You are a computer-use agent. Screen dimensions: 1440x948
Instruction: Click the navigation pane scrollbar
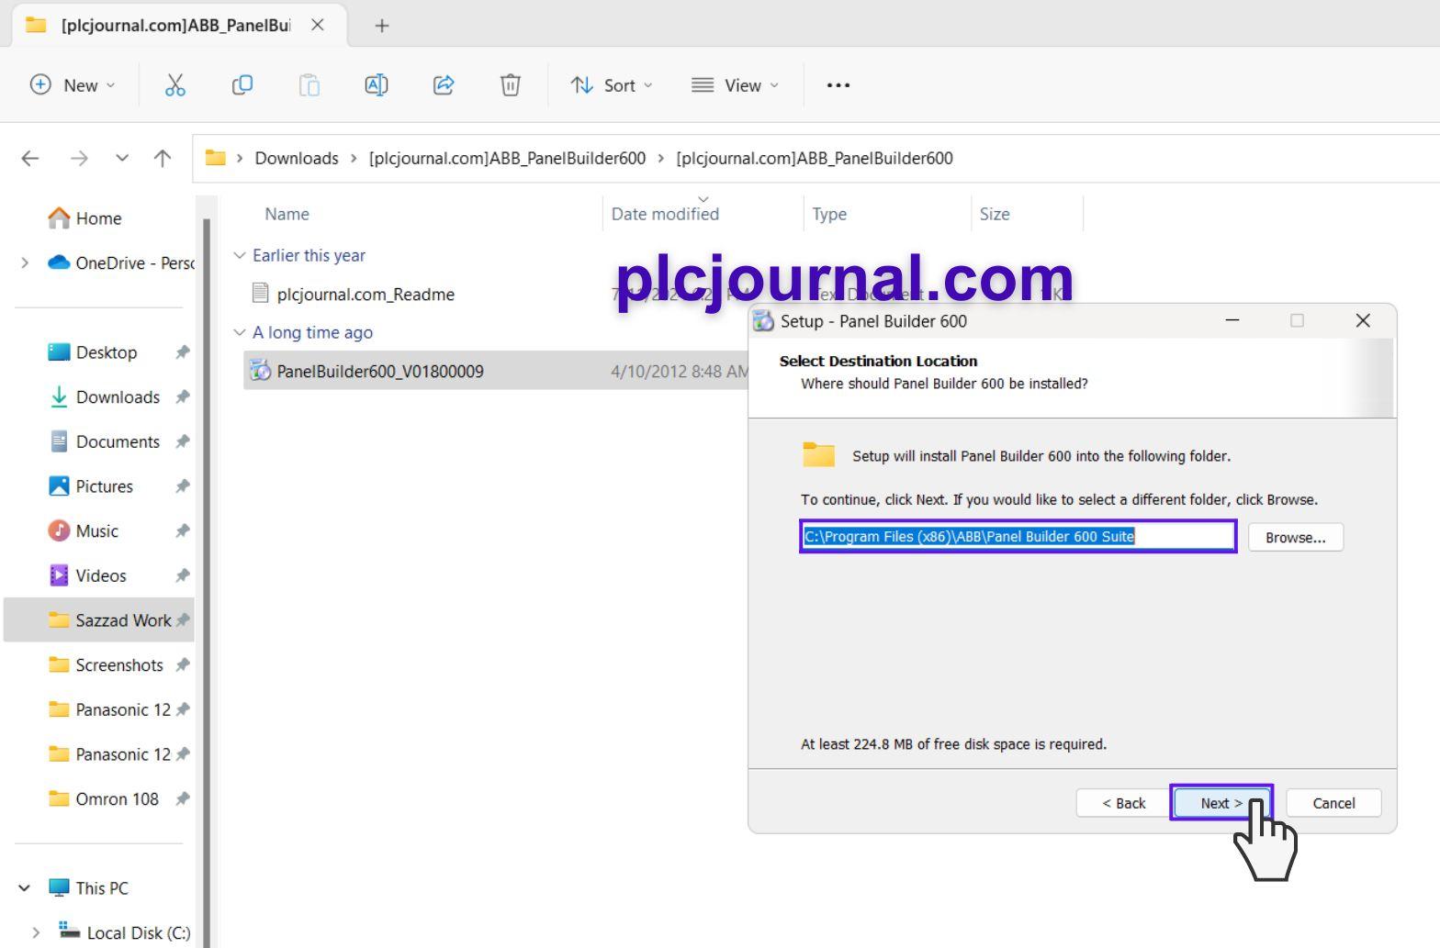tap(207, 582)
